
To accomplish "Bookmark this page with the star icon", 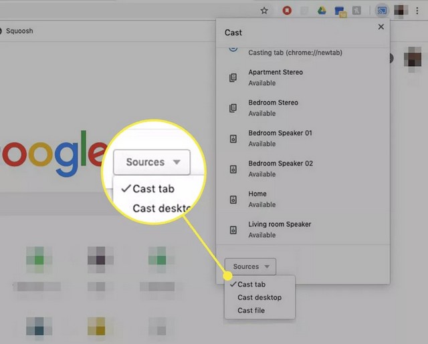I will [x=264, y=11].
